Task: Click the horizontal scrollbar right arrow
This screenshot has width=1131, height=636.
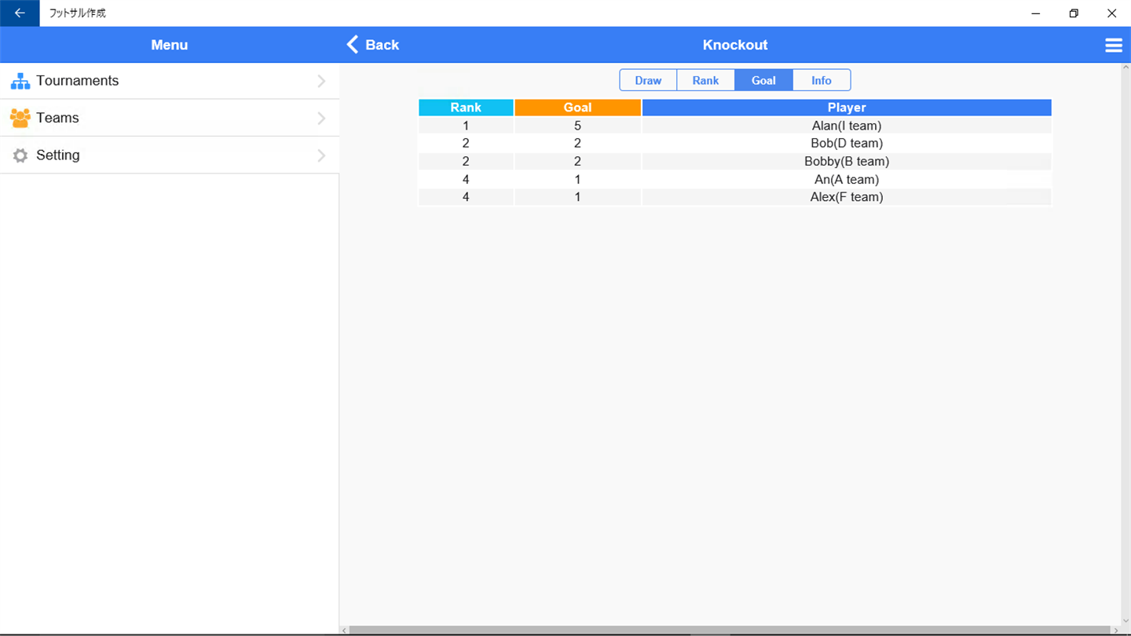Action: 1115,631
